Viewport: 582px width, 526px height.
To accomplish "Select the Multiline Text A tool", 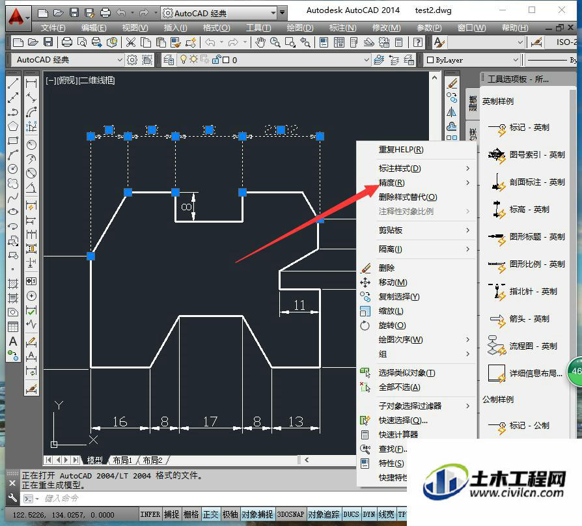I will click(13, 341).
